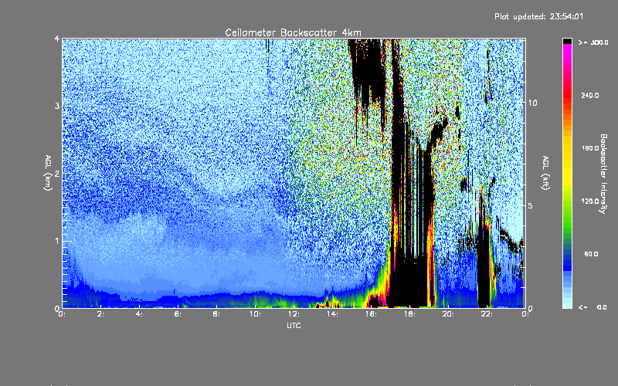Screen dimensions: 618x386
Task: Click the '22:' tick on the UTC axis
Action: [x=487, y=314]
